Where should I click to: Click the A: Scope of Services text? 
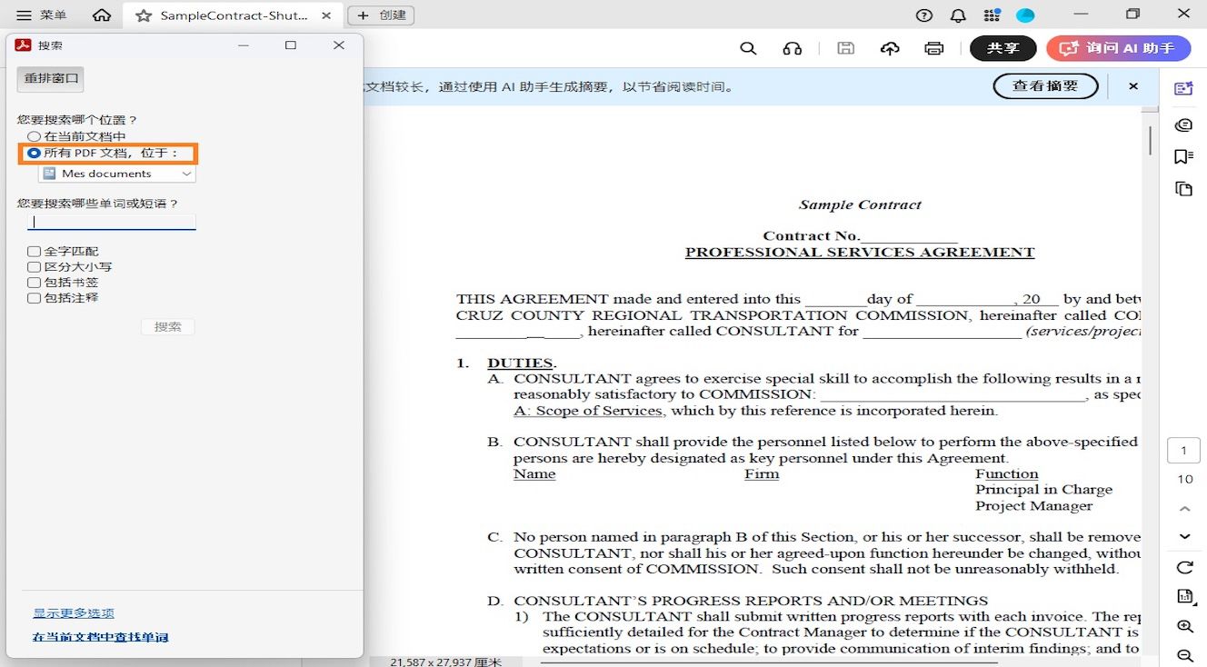click(x=588, y=411)
